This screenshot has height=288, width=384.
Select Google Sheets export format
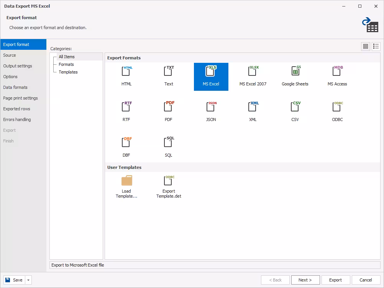tap(295, 77)
